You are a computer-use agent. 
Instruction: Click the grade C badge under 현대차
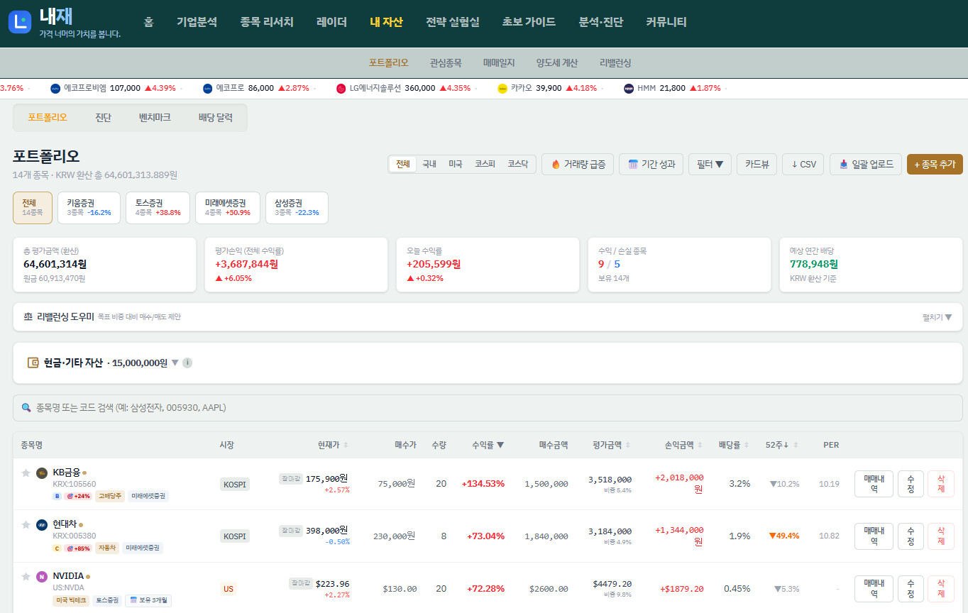[x=57, y=548]
